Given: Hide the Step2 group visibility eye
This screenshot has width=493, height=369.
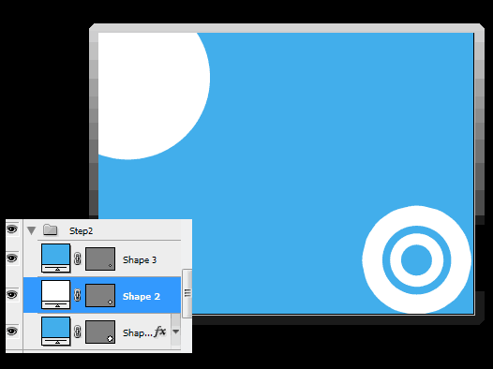Looking at the screenshot, I should coord(12,229).
